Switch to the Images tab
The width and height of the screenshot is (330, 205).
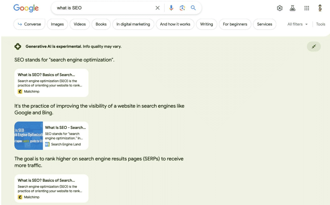[57, 24]
